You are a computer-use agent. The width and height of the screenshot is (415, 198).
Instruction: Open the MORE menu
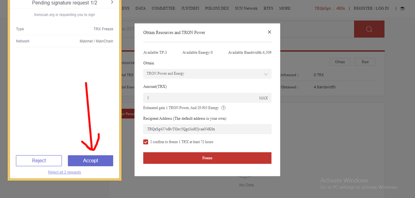point(285,8)
